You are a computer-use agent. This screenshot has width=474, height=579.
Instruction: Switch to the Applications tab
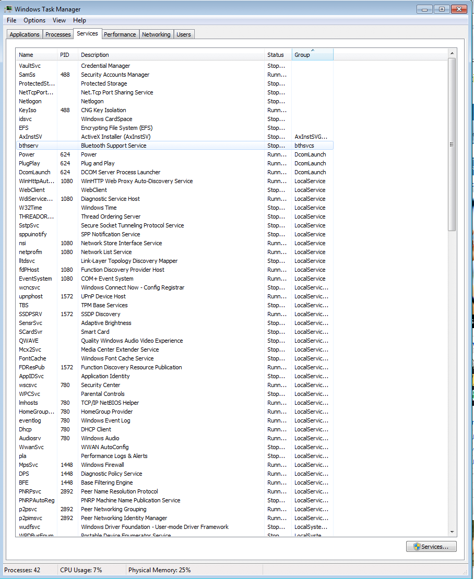pyautogui.click(x=25, y=34)
